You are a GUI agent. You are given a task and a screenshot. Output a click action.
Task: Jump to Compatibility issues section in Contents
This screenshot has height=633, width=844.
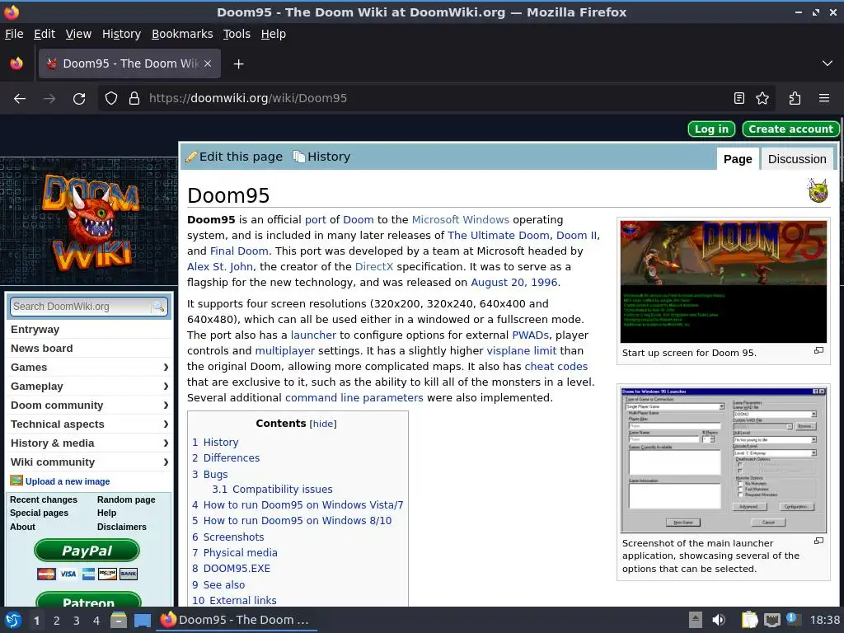point(272,490)
